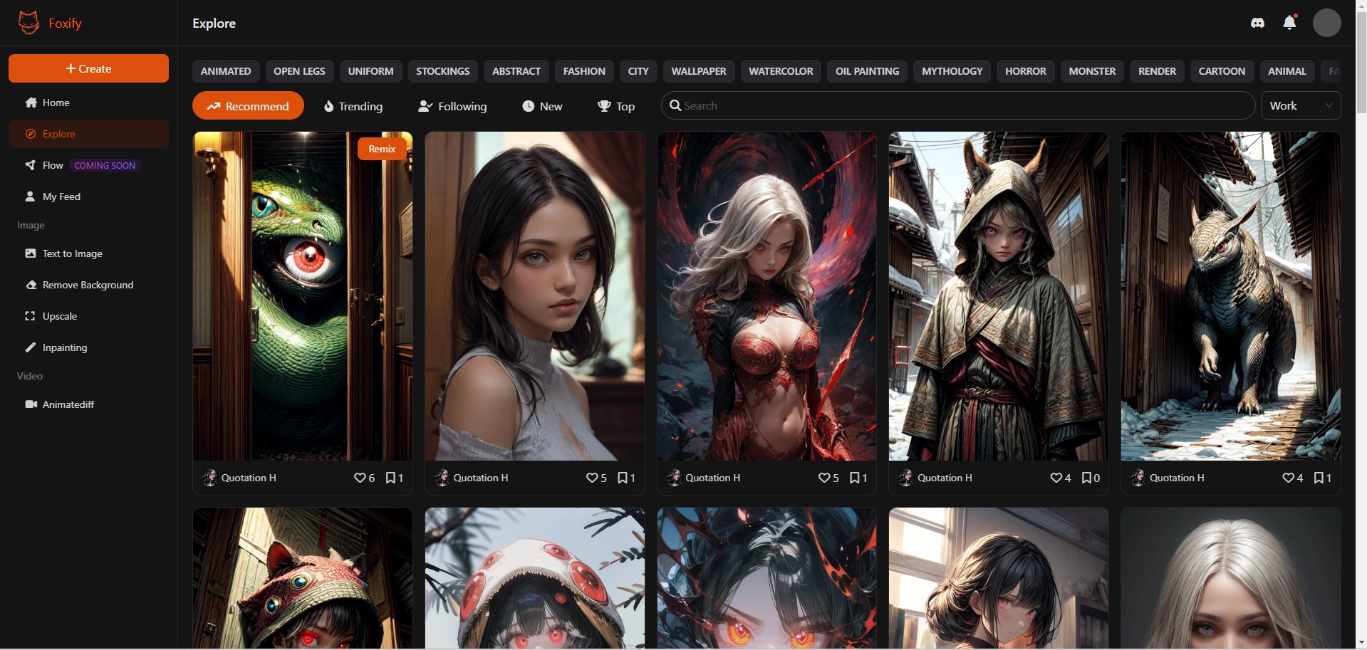This screenshot has width=1367, height=650.
Task: Switch to the New tab
Action: click(542, 106)
